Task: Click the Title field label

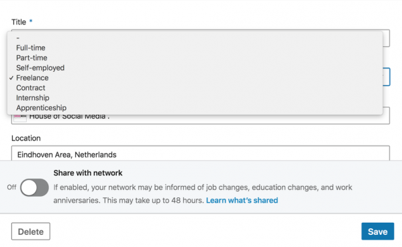Action: click(x=19, y=22)
